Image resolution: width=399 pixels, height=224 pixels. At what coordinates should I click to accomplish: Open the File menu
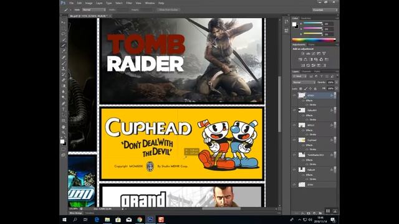pyautogui.click(x=72, y=3)
